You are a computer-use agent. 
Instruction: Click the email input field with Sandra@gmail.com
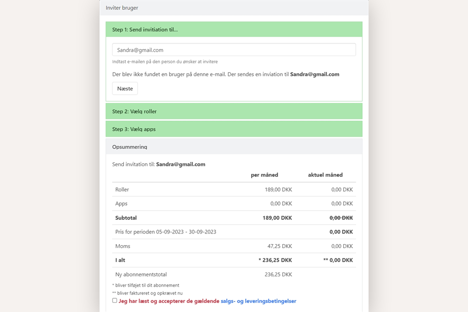(x=234, y=50)
